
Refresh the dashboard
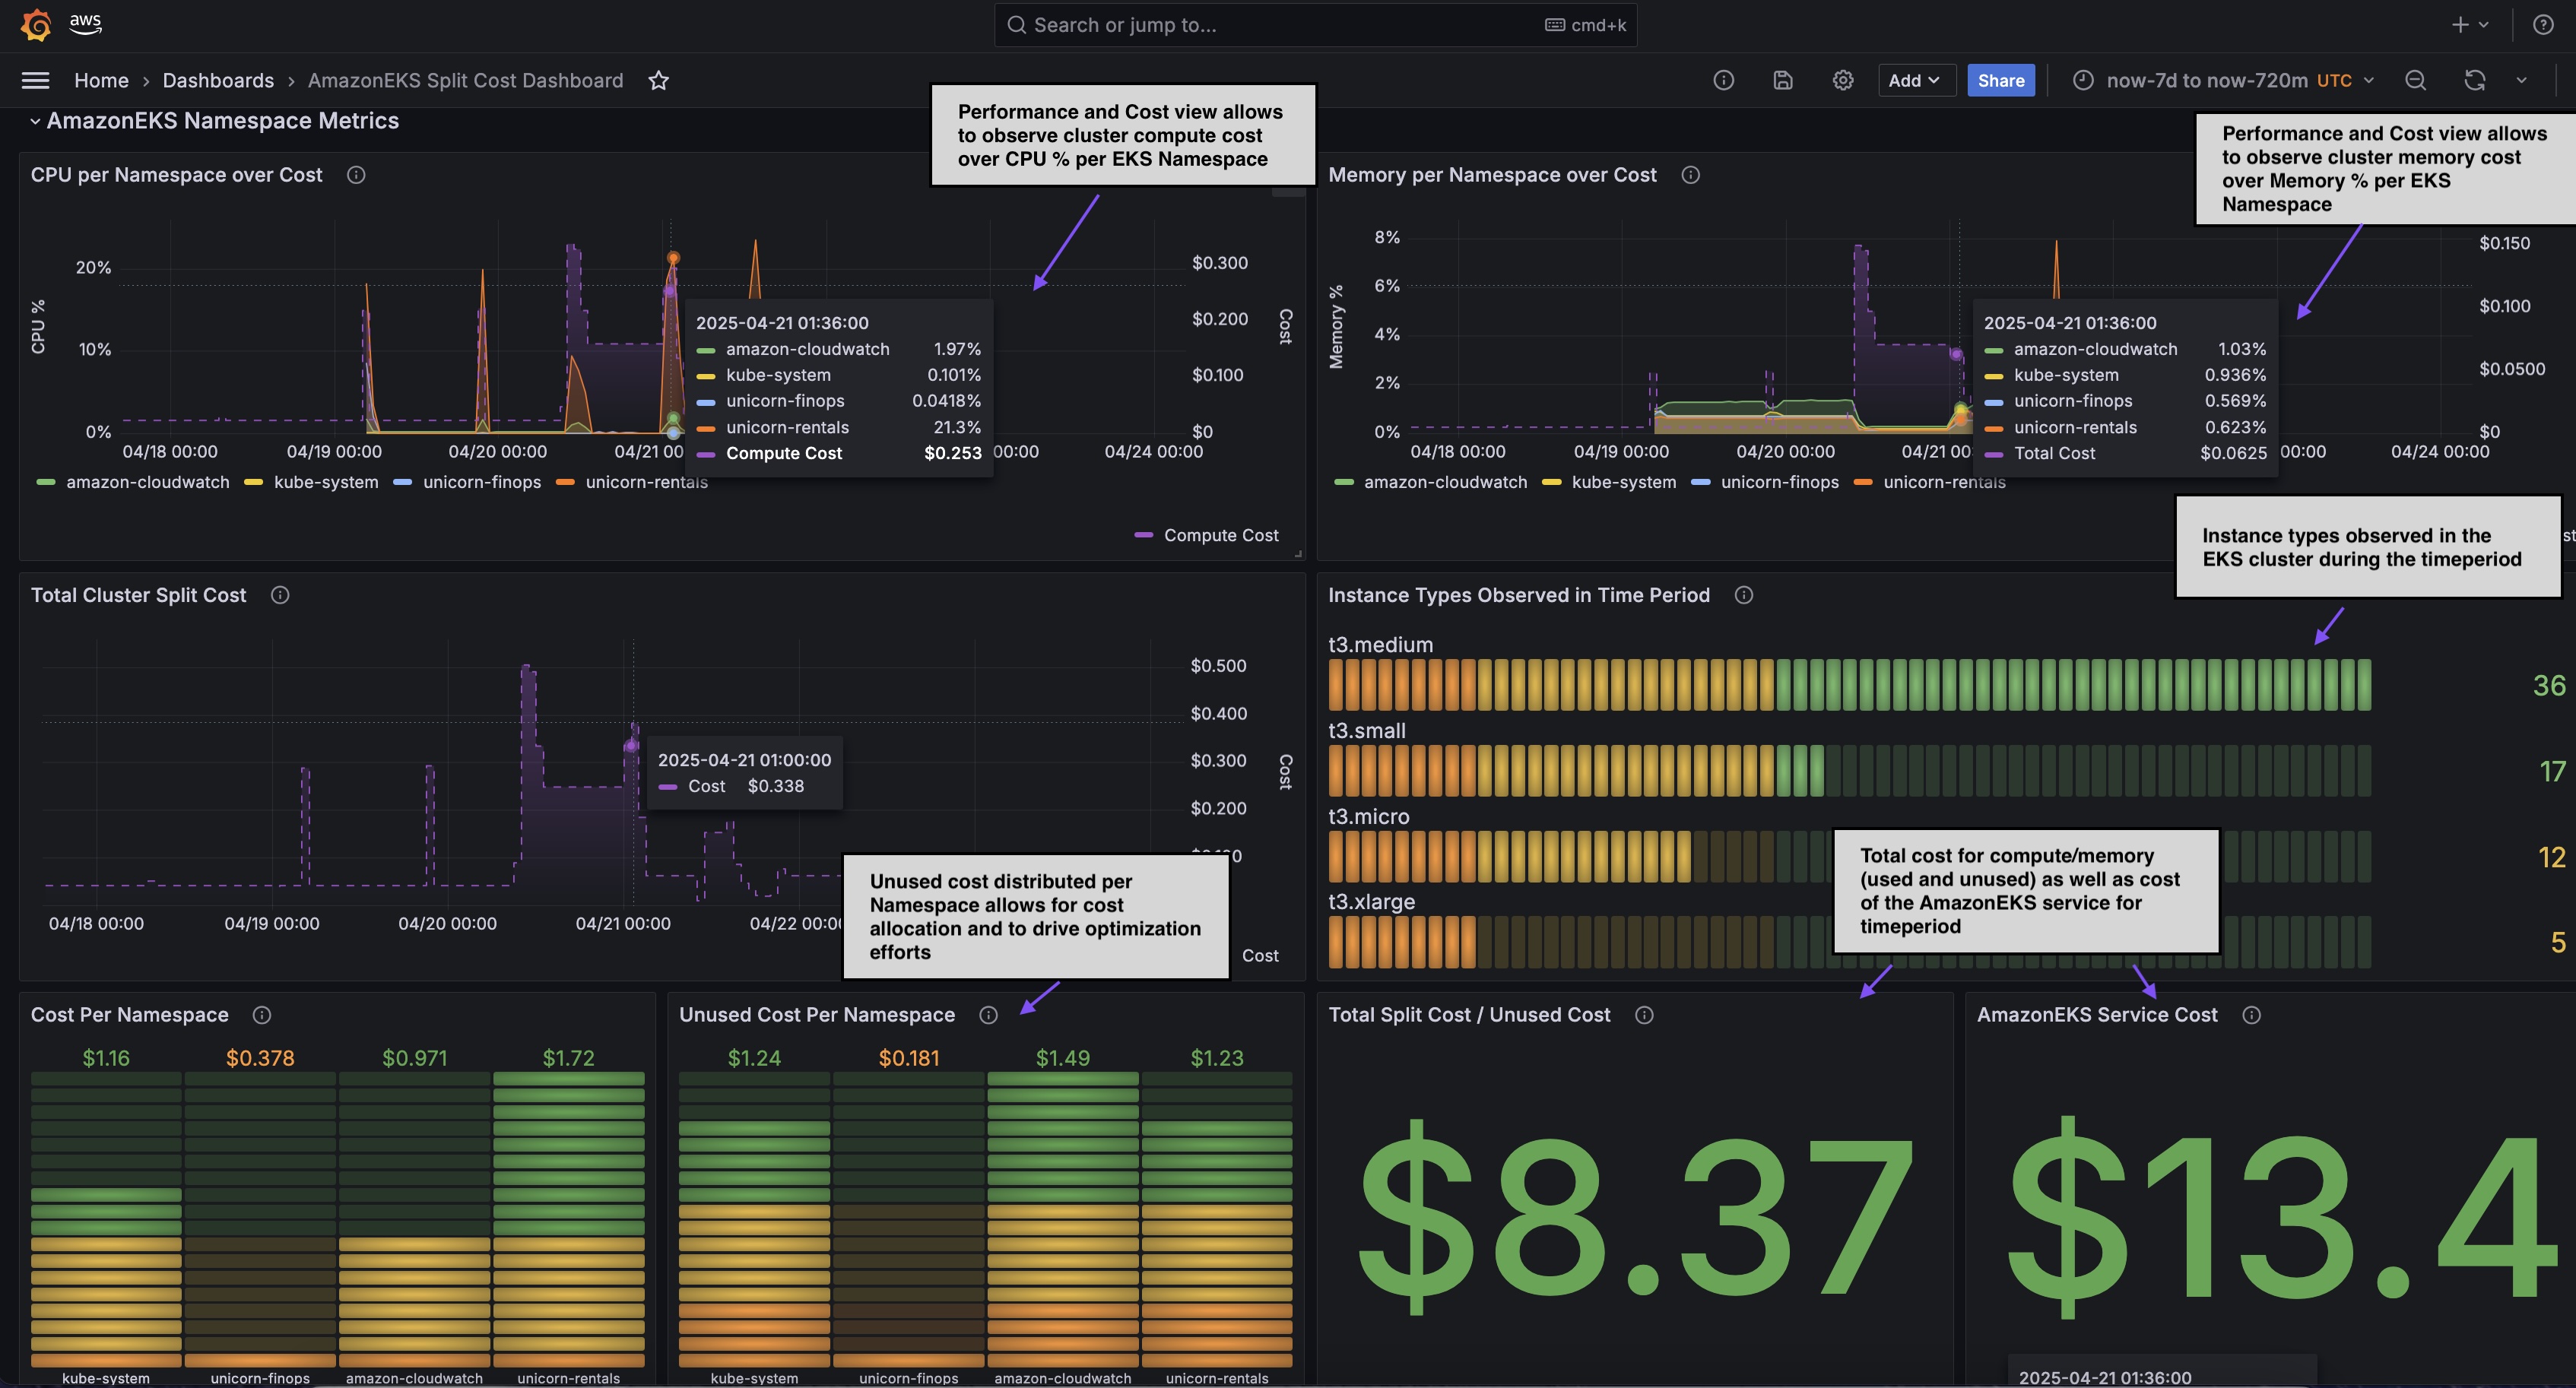pos(2475,80)
